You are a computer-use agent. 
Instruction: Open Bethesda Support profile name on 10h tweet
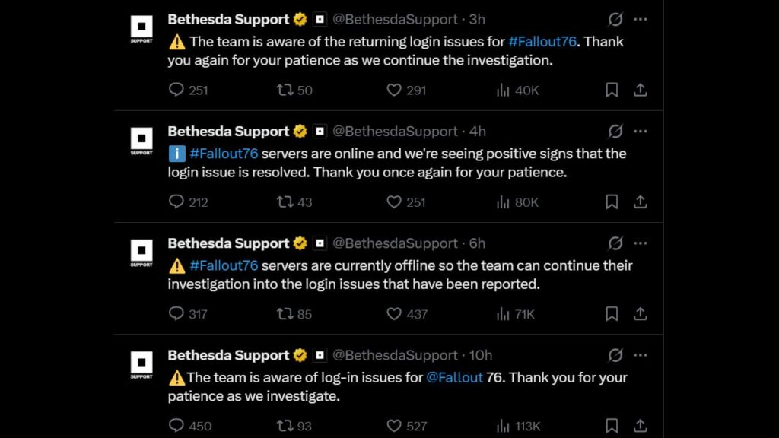tap(228, 355)
